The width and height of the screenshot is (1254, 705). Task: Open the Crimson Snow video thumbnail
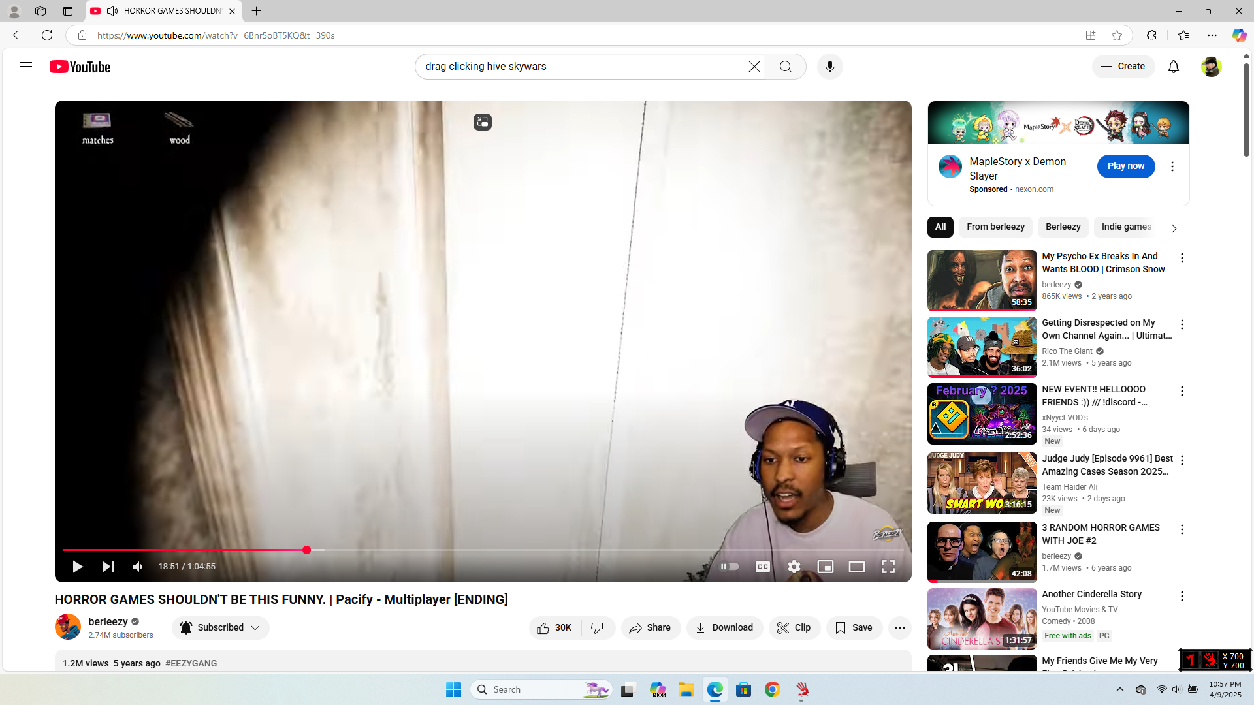pos(982,281)
